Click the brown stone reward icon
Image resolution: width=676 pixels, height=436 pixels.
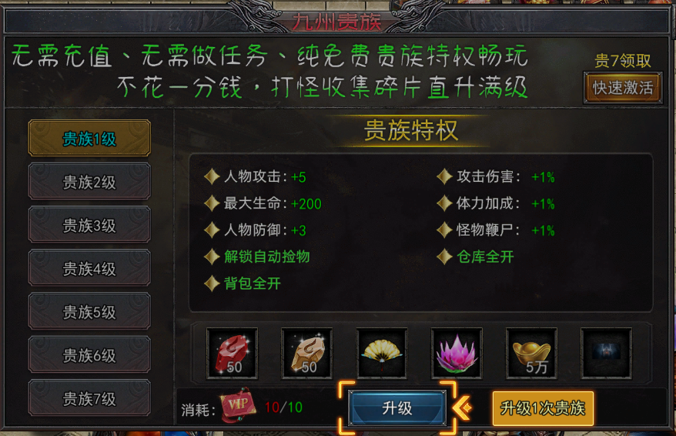(x=306, y=354)
